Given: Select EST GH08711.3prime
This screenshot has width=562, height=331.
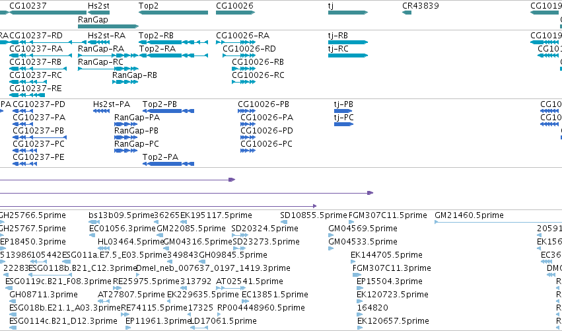Looking at the screenshot, I should [x=44, y=295].
